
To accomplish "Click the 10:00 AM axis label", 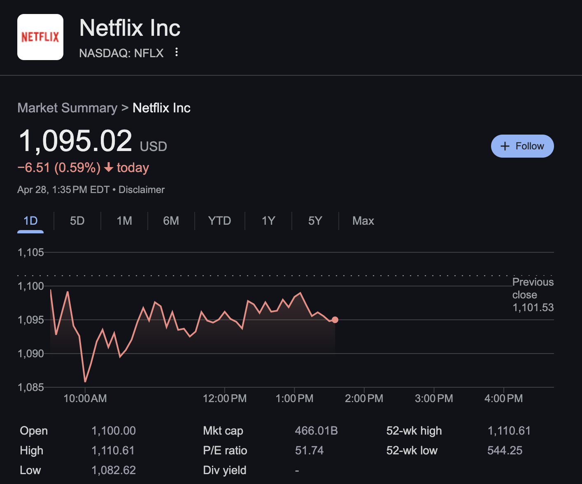I will (x=85, y=398).
